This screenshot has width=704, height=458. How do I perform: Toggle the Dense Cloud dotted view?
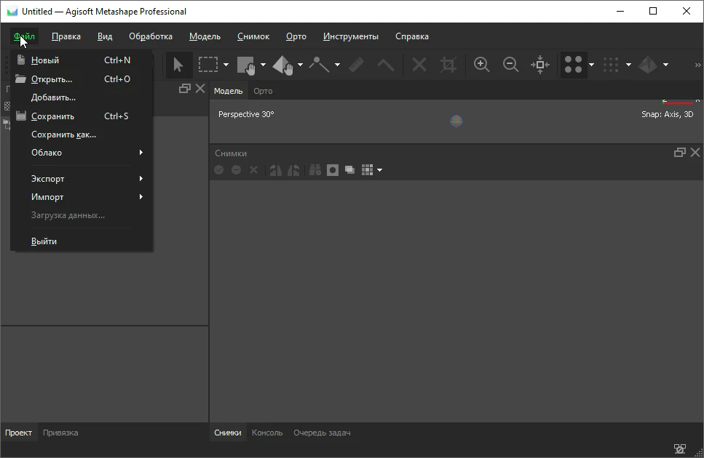tap(611, 65)
